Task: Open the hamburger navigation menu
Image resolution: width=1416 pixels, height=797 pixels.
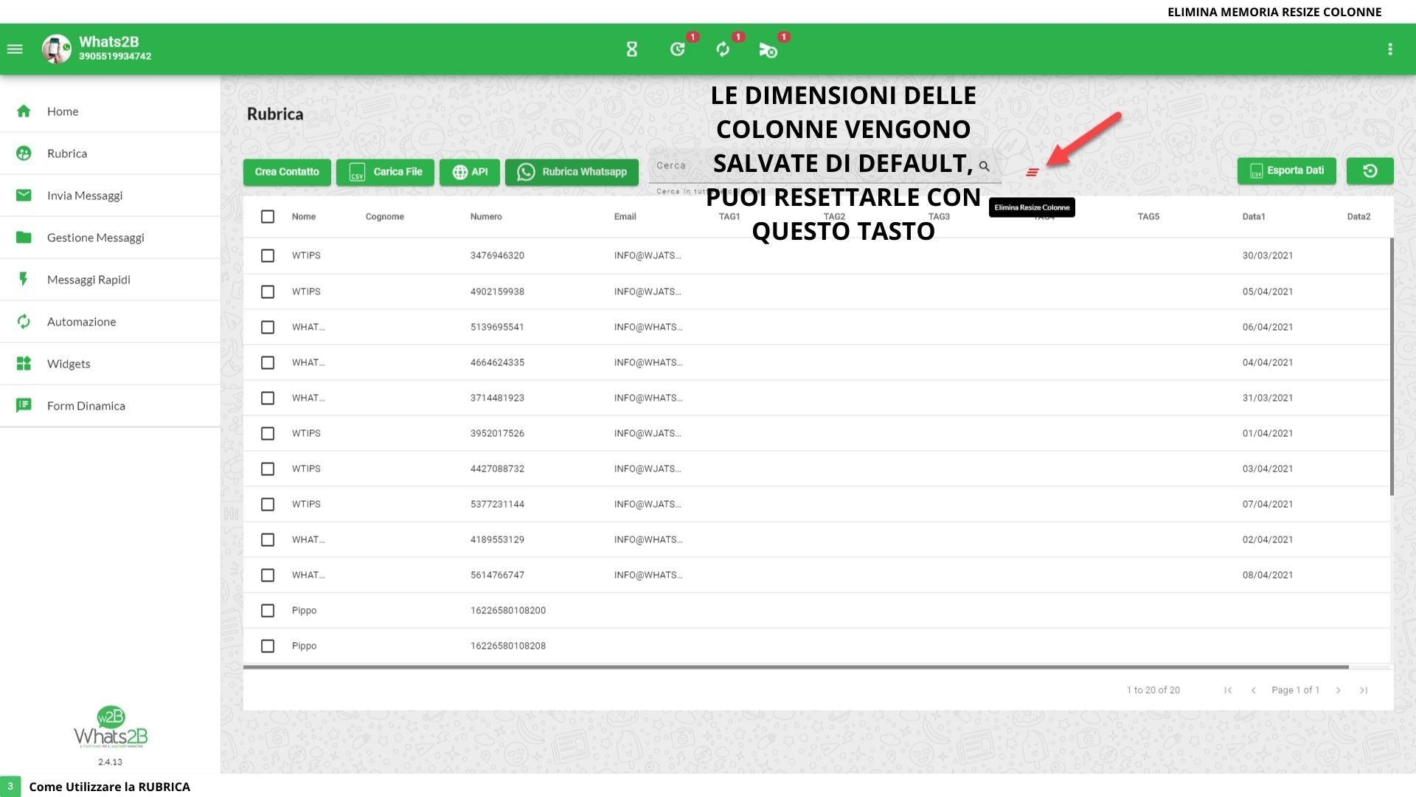Action: [x=15, y=49]
